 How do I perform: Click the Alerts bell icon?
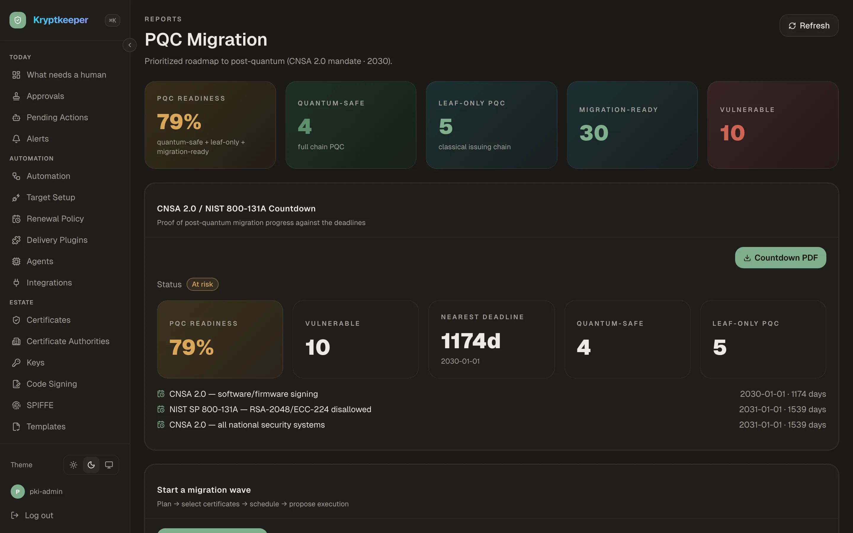tap(16, 139)
